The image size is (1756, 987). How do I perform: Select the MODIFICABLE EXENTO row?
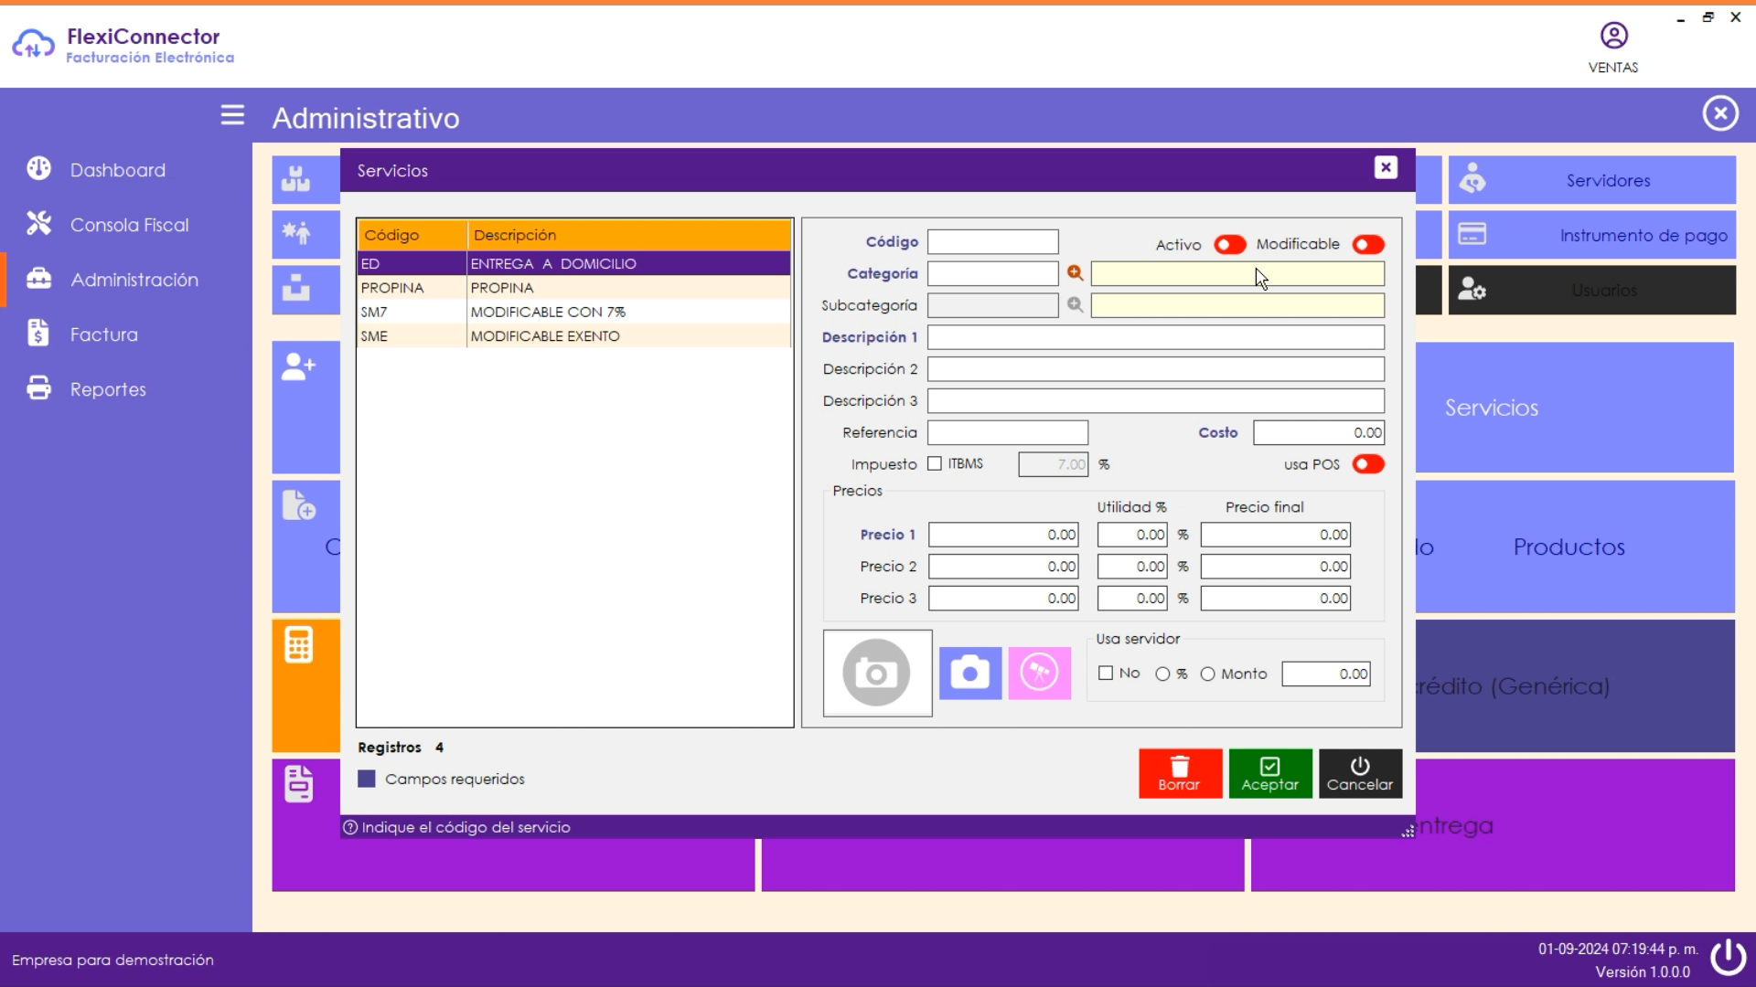tap(574, 336)
